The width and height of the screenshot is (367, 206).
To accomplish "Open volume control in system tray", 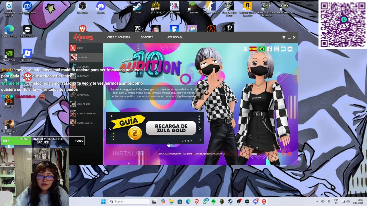I will [348, 201].
